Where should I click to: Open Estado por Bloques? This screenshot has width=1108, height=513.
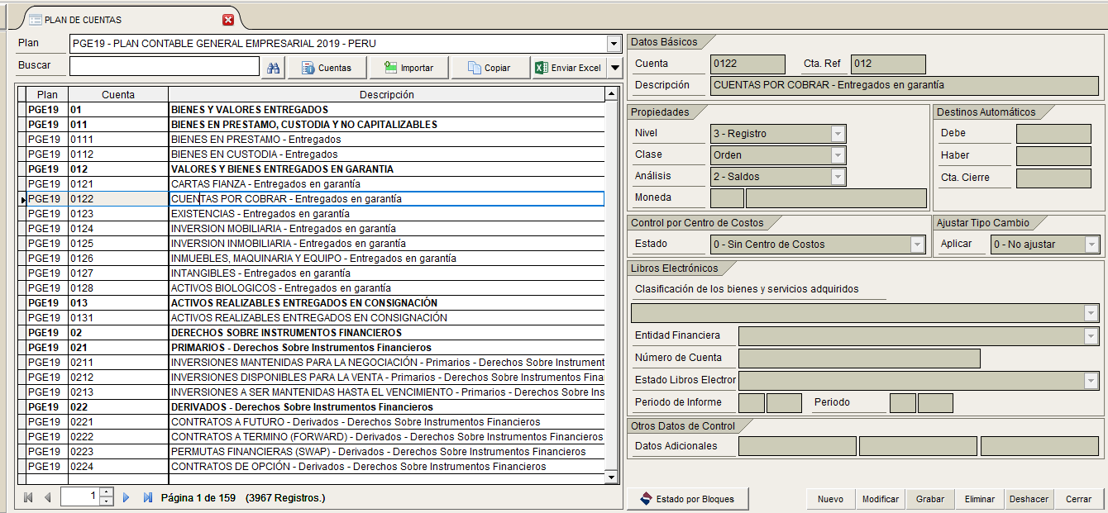pos(686,499)
